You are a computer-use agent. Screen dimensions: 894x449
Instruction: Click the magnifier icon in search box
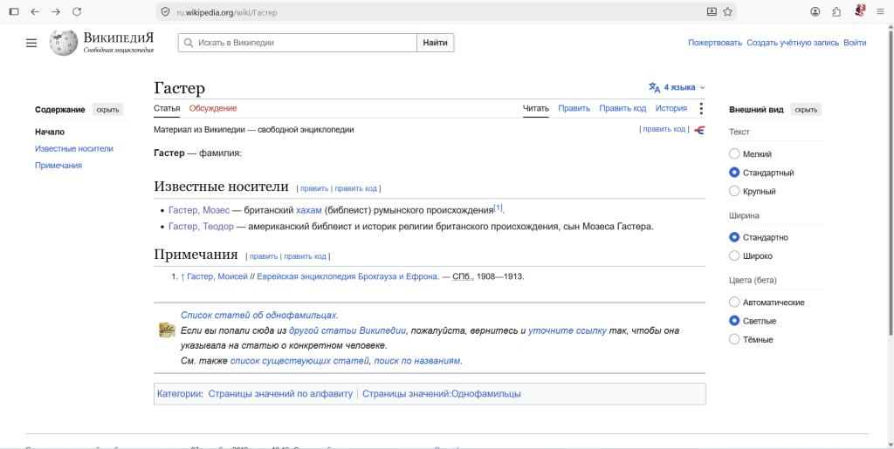[x=189, y=43]
